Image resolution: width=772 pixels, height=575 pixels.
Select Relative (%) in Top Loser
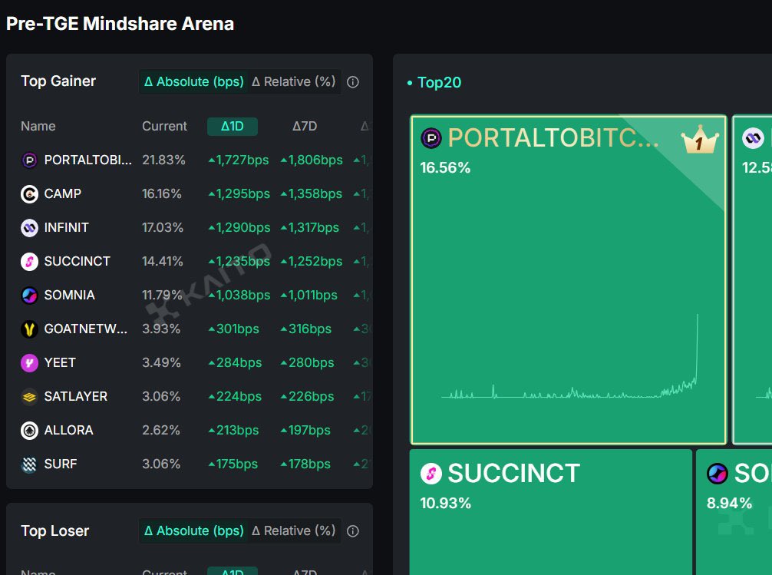(x=293, y=531)
